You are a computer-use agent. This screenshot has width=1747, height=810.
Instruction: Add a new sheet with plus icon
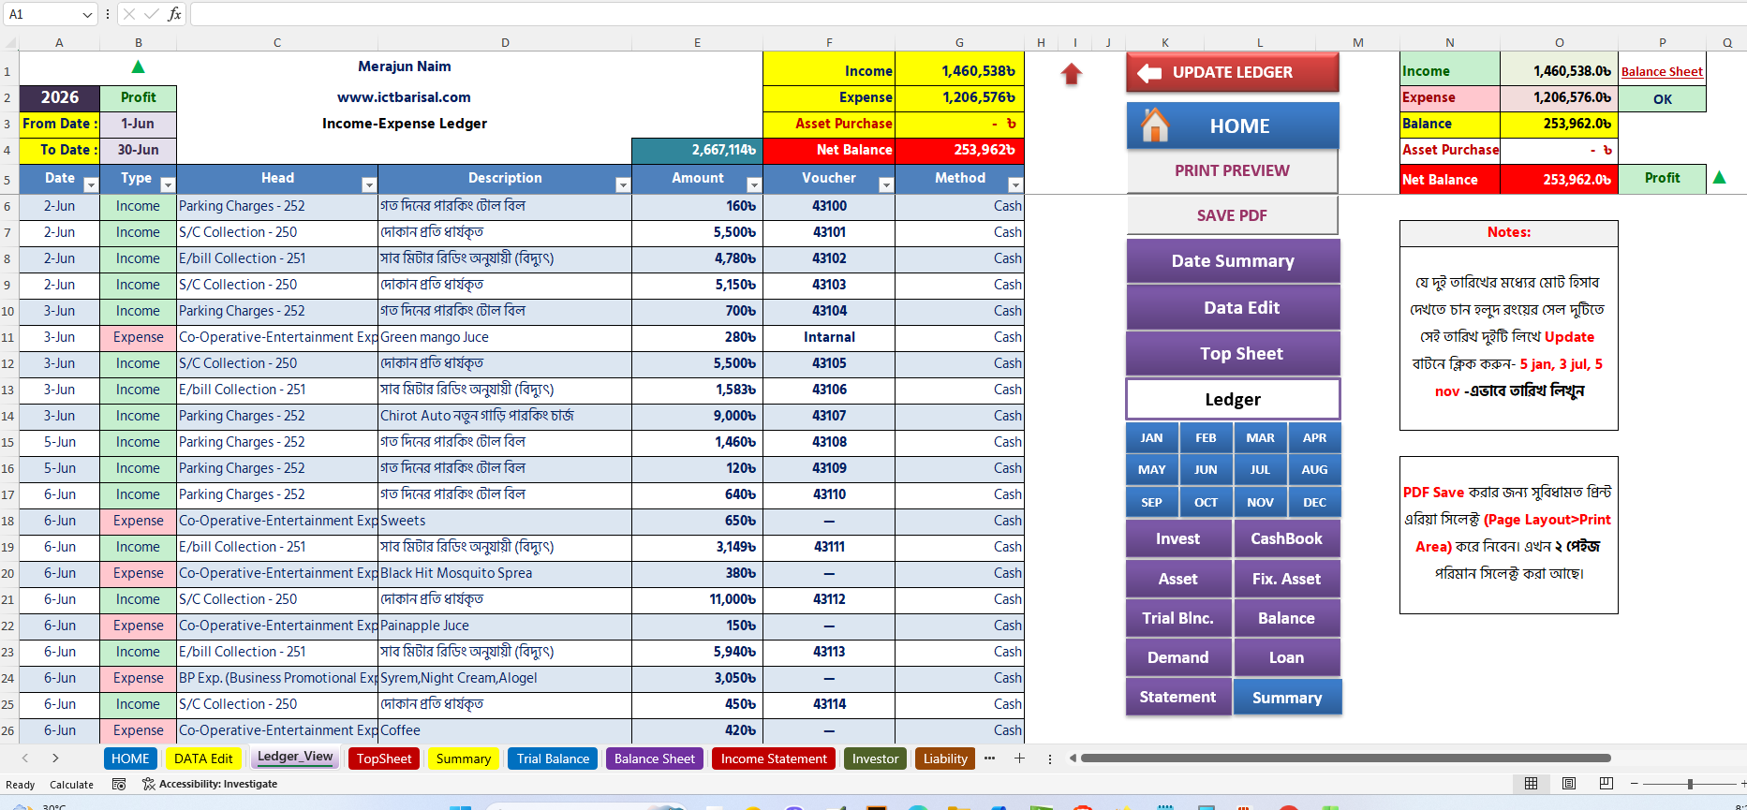pos(1019,758)
